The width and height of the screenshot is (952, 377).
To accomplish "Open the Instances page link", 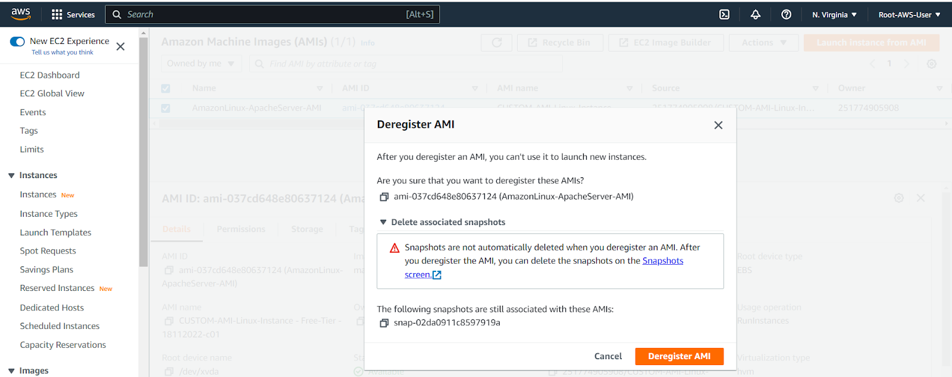I will pyautogui.click(x=38, y=195).
